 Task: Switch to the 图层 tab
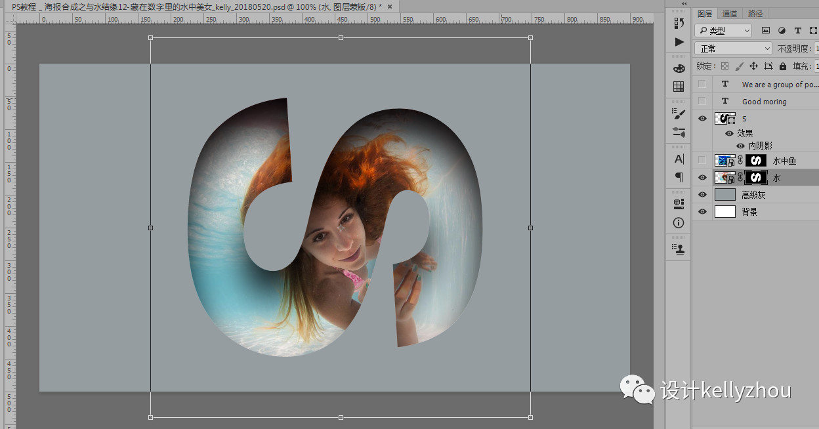[705, 14]
